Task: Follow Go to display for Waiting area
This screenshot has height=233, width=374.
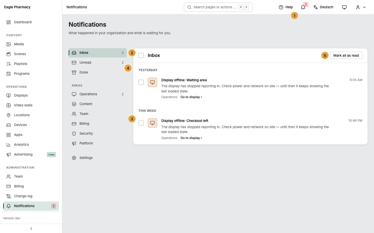Action: point(191,97)
